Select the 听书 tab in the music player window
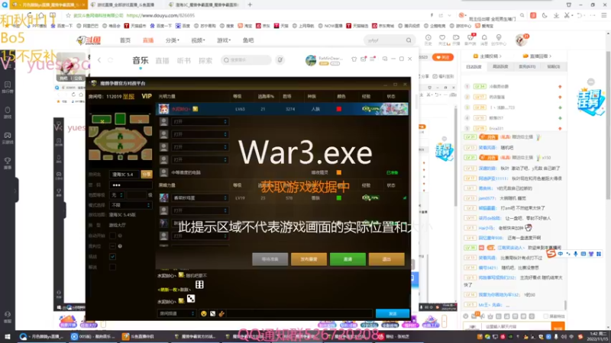 pos(184,60)
